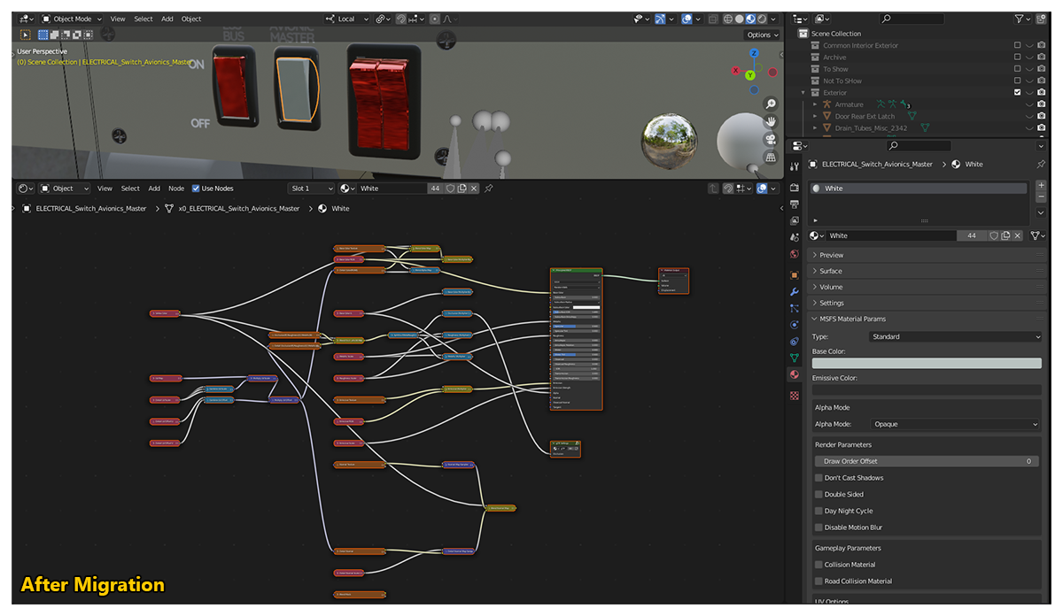Image resolution: width=1063 pixels, height=616 pixels.
Task: Click the viewport zoom magnifier gizmo
Action: tap(771, 104)
